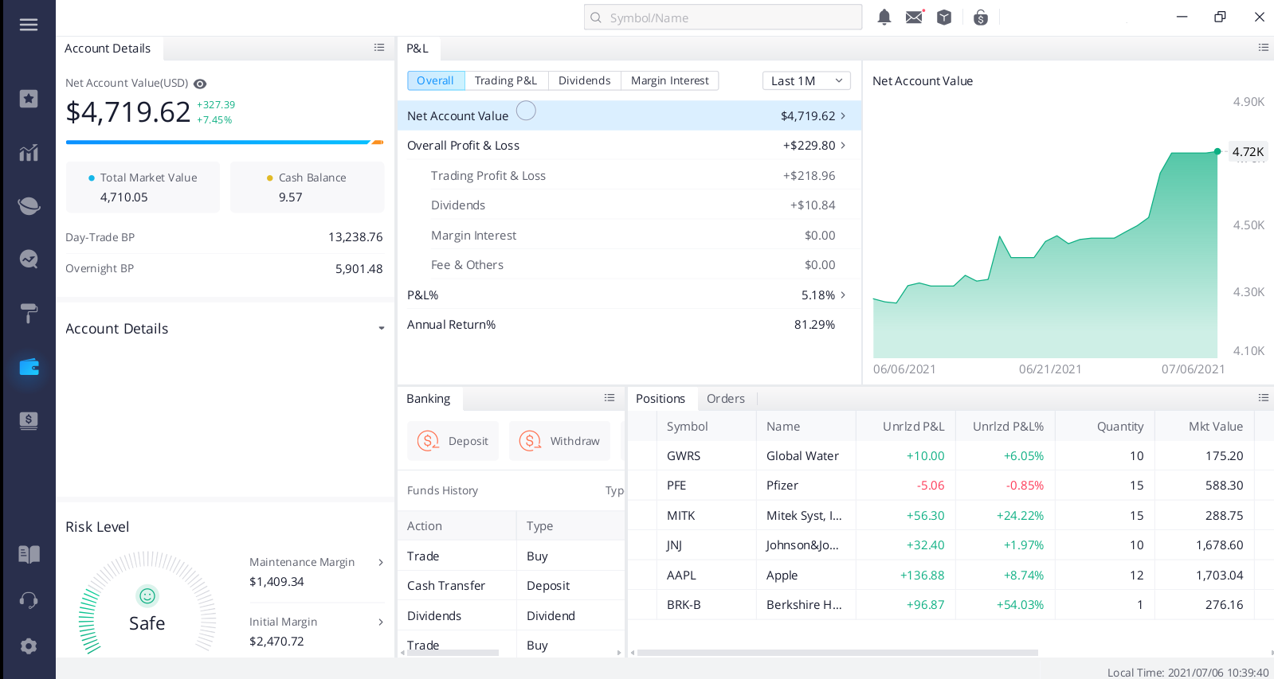1274x679 pixels.
Task: Select the Trading P&L filter
Action: [506, 80]
